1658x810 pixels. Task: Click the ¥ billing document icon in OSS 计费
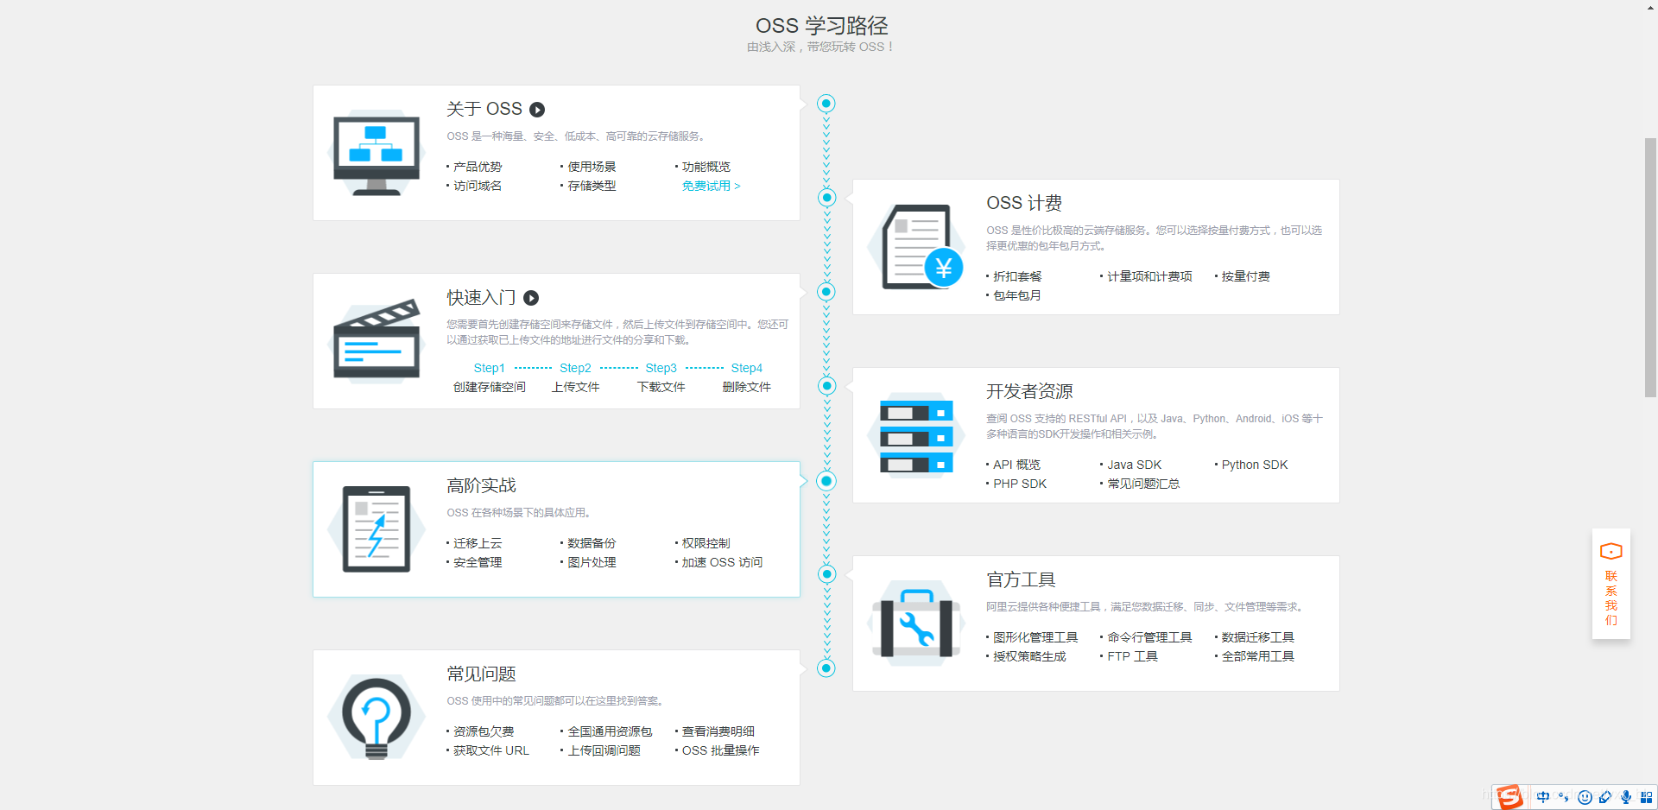click(916, 247)
